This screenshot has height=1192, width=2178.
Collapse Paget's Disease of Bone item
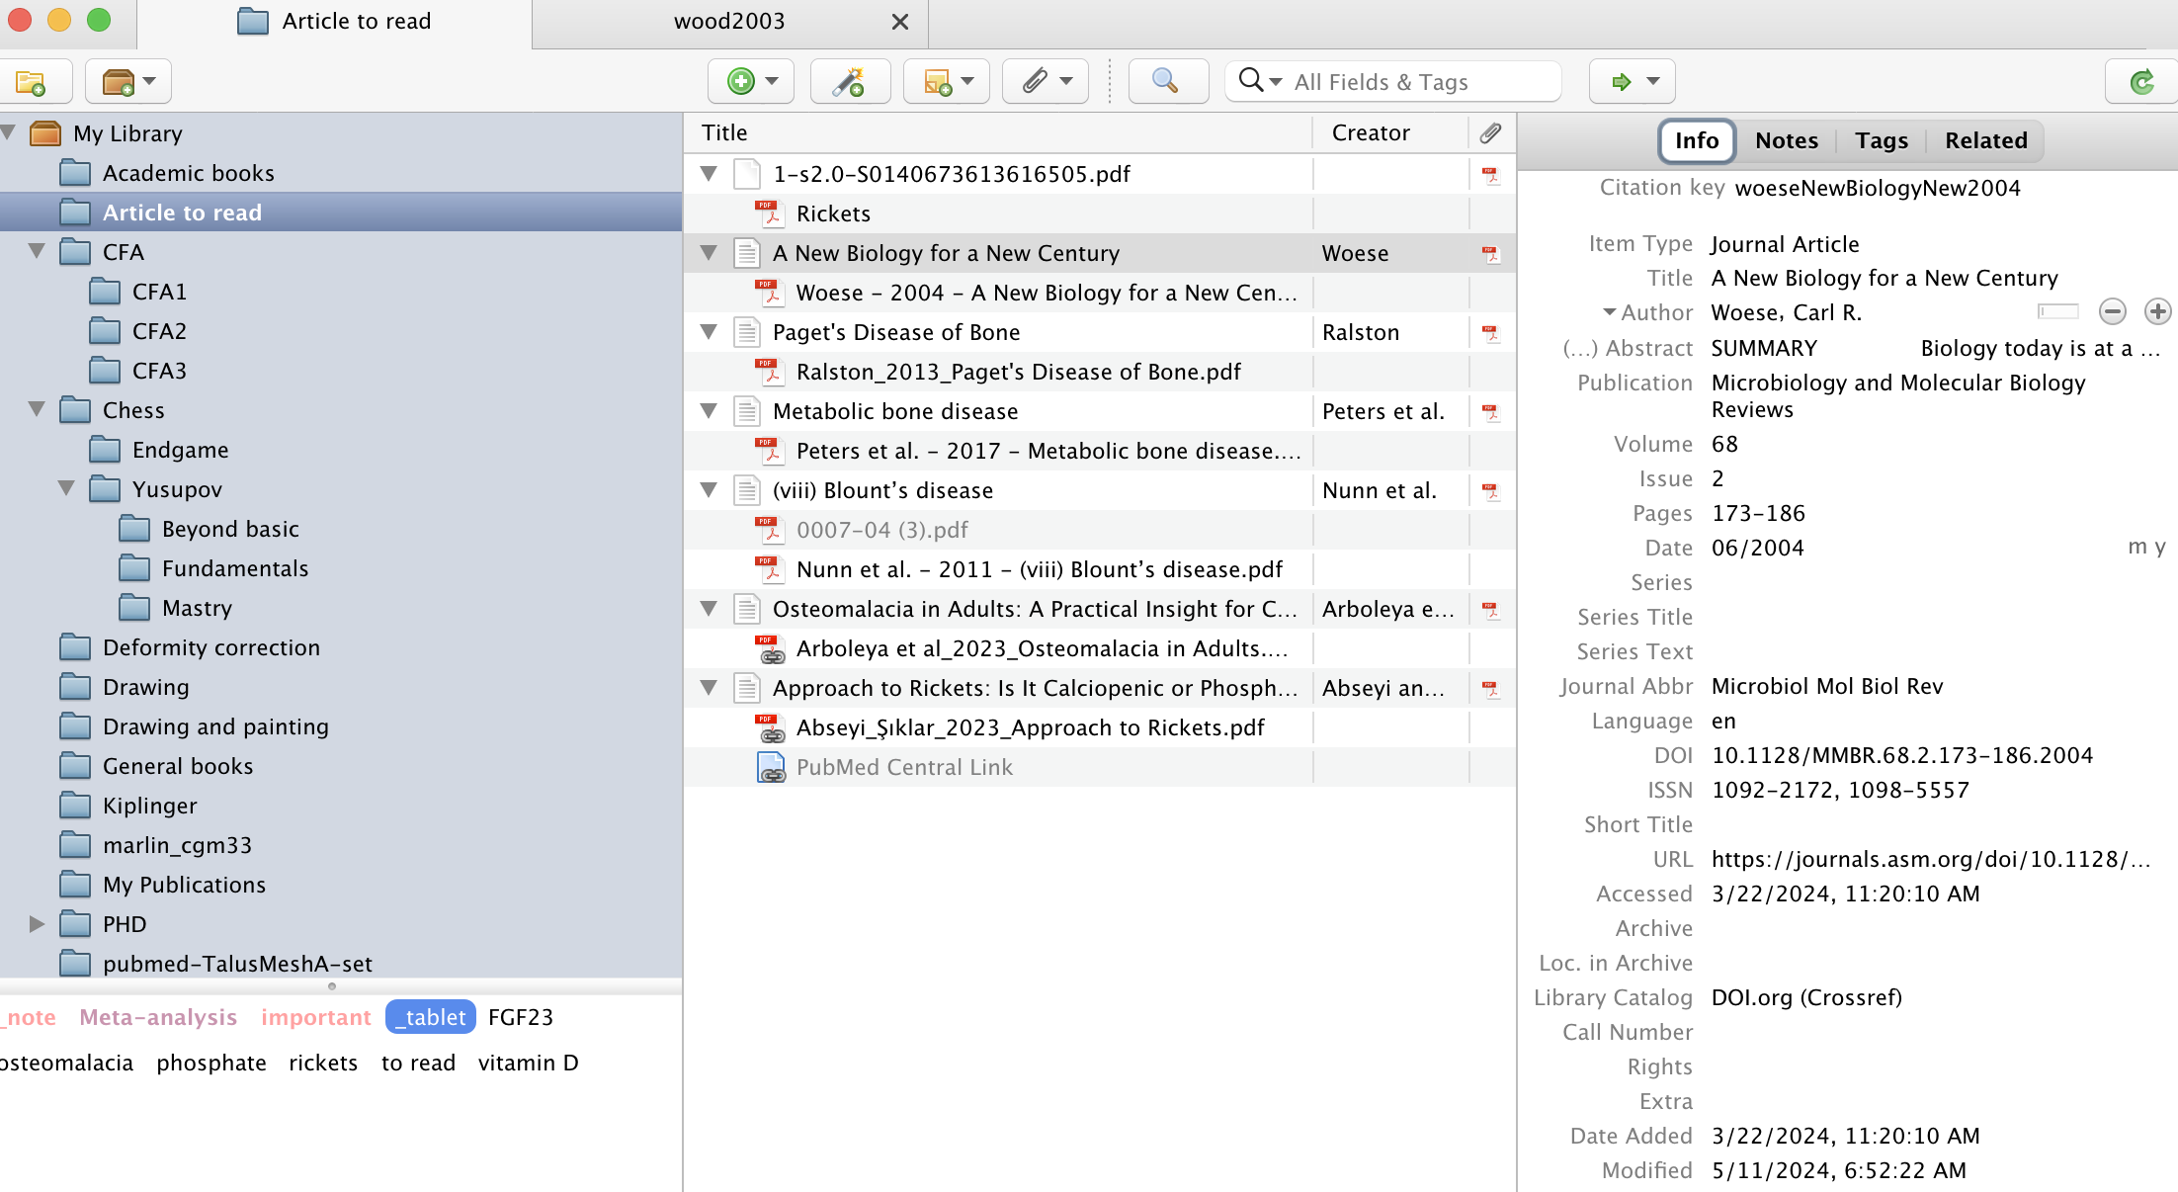pos(709,332)
